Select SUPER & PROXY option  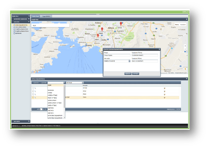click(55, 100)
